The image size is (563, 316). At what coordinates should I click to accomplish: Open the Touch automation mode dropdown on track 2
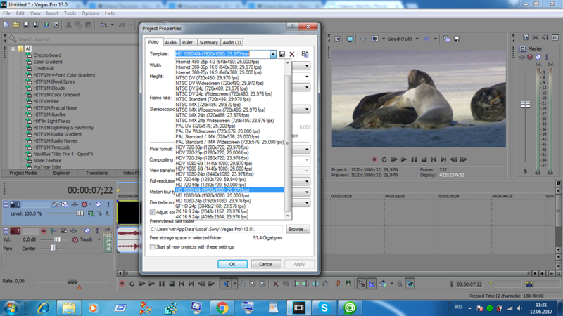[99, 239]
